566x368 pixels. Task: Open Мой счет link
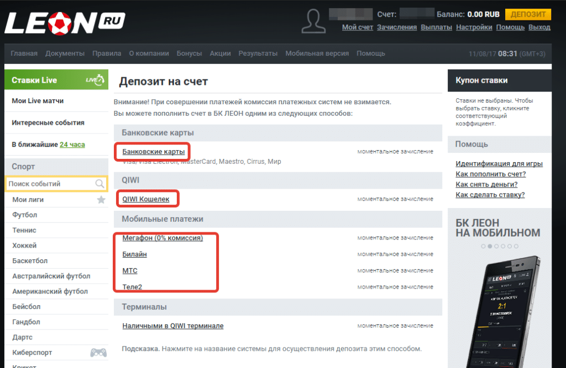pyautogui.click(x=358, y=28)
